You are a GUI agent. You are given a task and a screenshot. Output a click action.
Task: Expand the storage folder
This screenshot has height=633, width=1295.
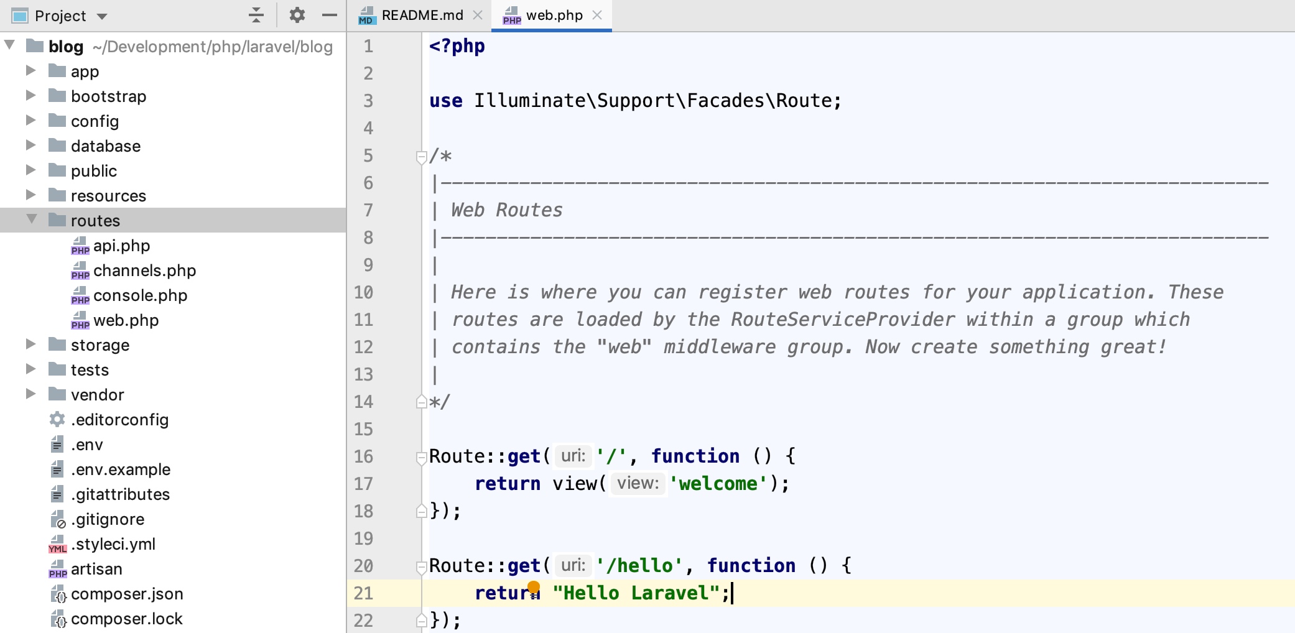30,344
